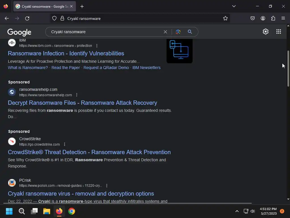Open the Google apps grid
The image size is (290, 218).
279,32
